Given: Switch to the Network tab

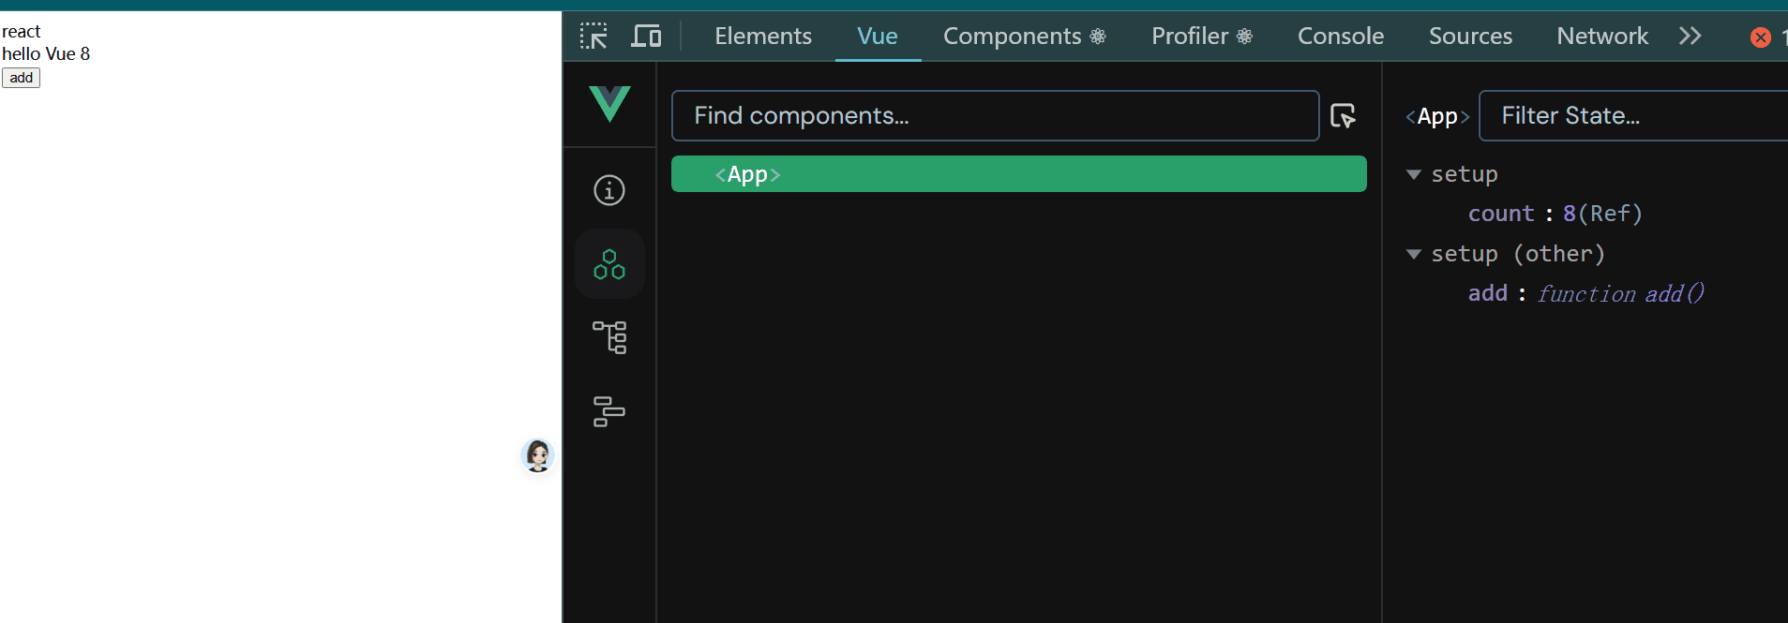Looking at the screenshot, I should pyautogui.click(x=1601, y=37).
